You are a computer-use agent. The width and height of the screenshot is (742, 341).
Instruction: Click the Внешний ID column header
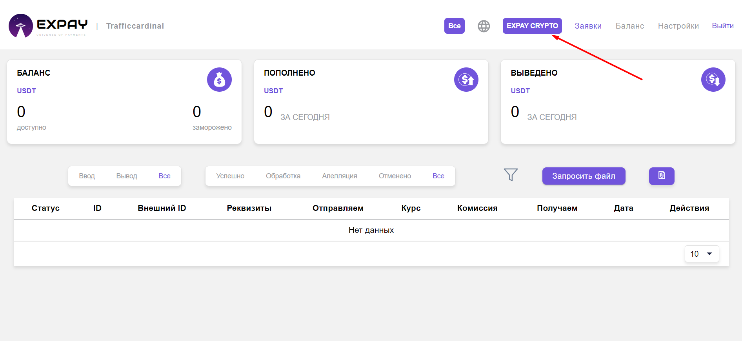click(162, 208)
